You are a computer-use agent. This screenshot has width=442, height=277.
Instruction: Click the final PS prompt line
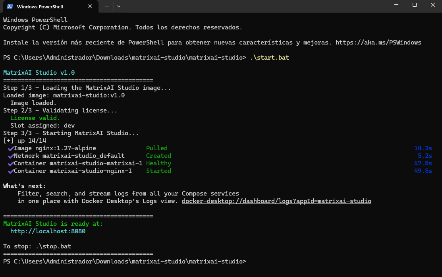pos(125,262)
